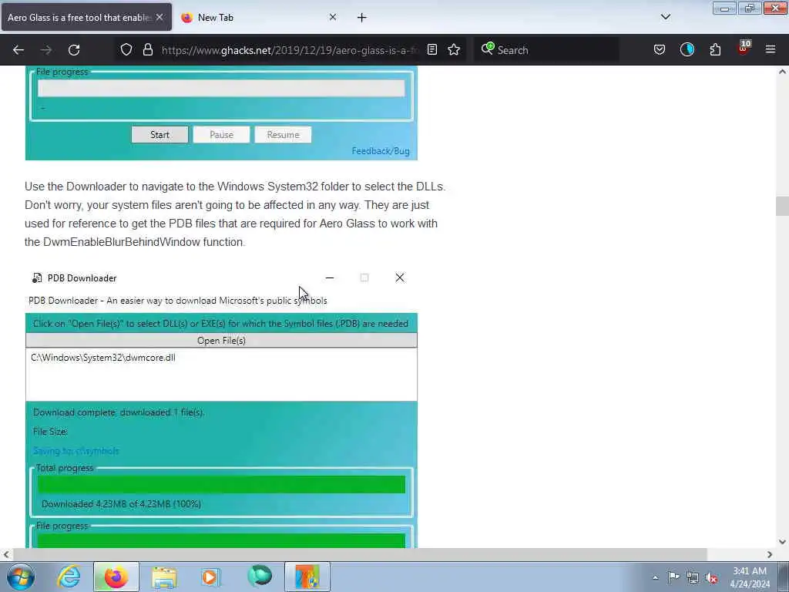Open the Pocket save icon
The width and height of the screenshot is (789, 592).
point(660,50)
